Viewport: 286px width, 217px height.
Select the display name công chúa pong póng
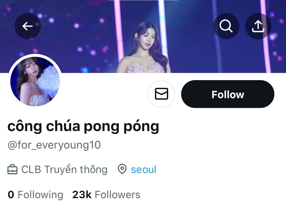tap(83, 126)
